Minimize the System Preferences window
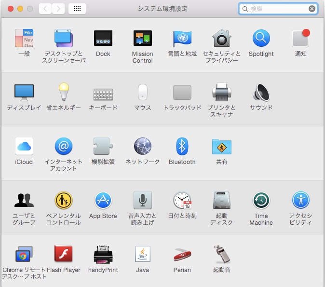 tap(20, 9)
